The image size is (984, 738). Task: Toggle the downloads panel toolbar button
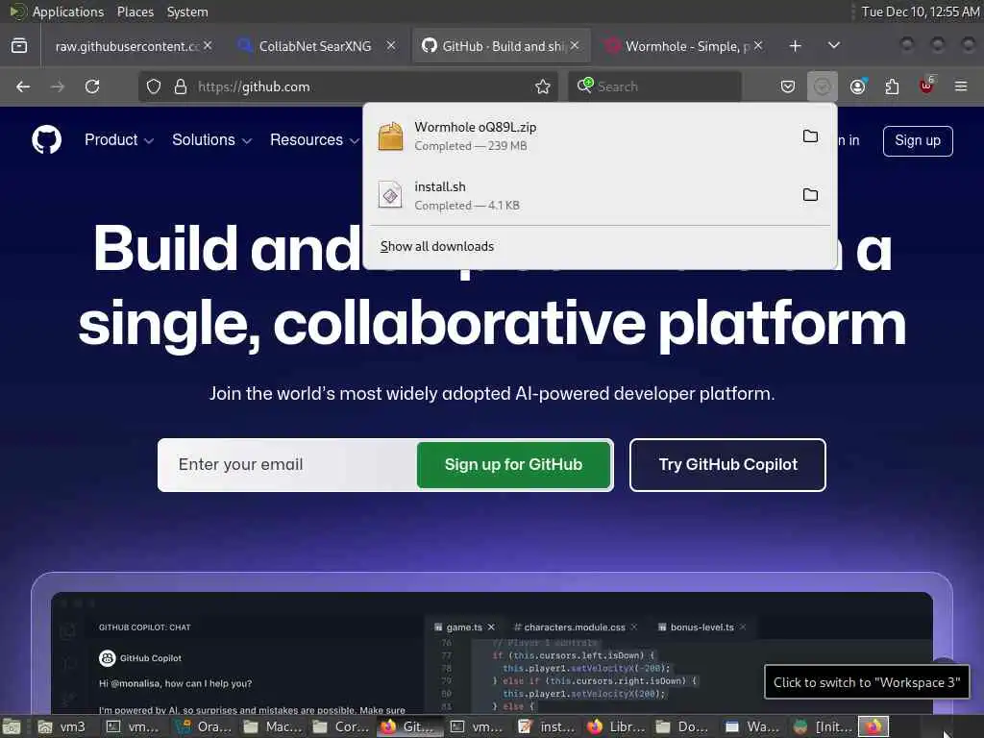pos(823,86)
